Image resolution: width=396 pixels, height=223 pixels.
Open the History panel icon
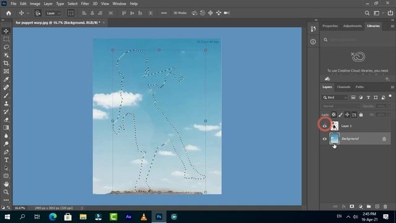pyautogui.click(x=313, y=29)
